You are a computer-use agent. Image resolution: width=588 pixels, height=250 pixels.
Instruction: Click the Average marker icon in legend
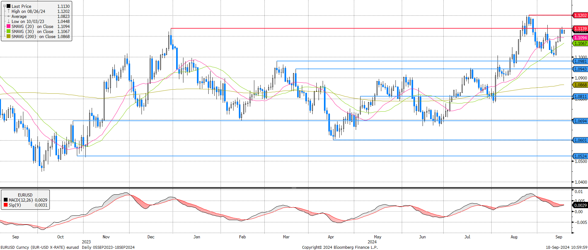(9, 16)
